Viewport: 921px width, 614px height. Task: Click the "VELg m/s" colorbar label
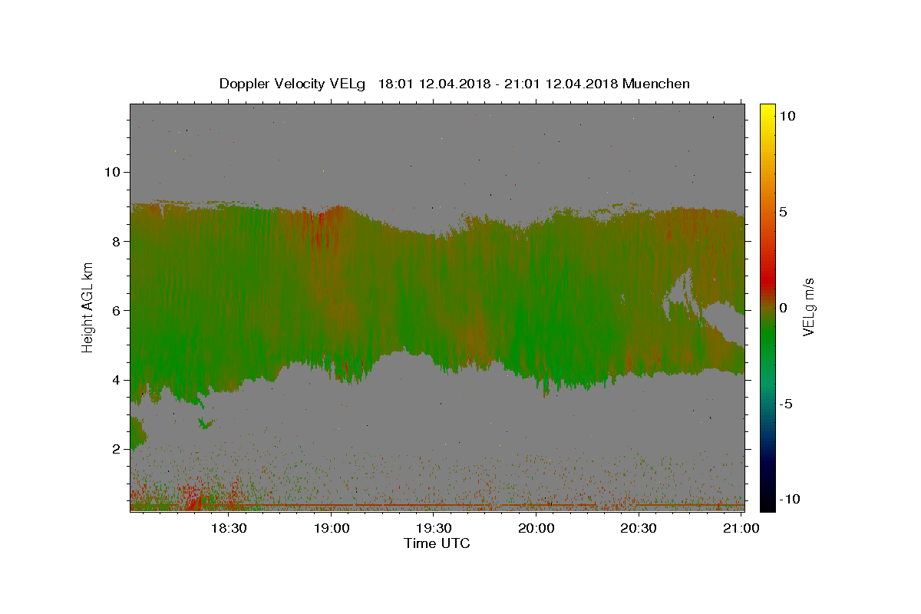click(808, 307)
